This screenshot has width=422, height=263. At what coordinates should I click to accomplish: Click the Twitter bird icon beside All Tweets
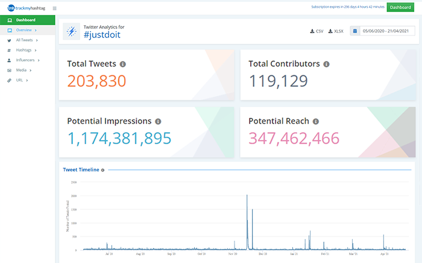click(x=10, y=40)
